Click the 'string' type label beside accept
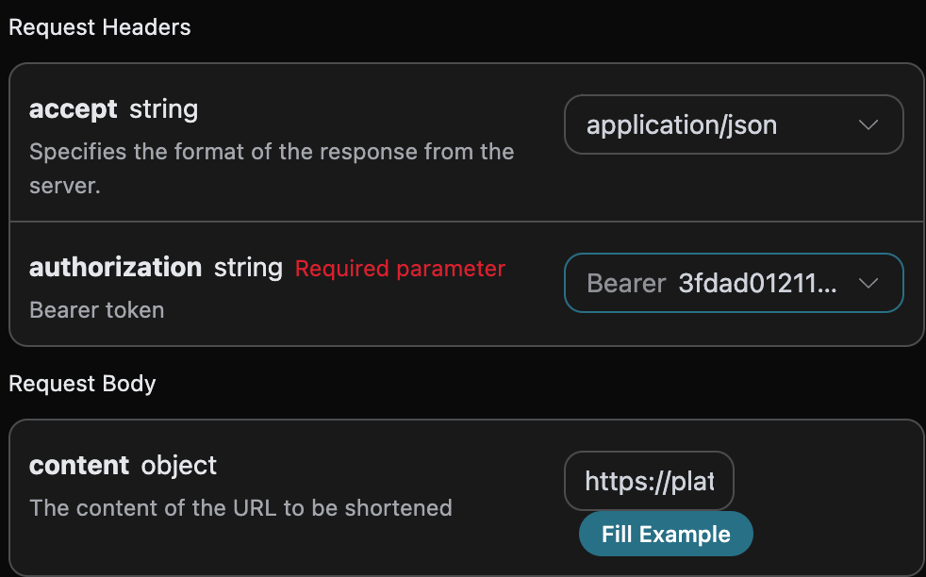 point(163,109)
